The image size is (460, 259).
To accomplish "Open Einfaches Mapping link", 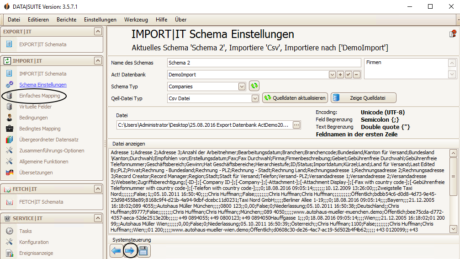I will tap(40, 96).
